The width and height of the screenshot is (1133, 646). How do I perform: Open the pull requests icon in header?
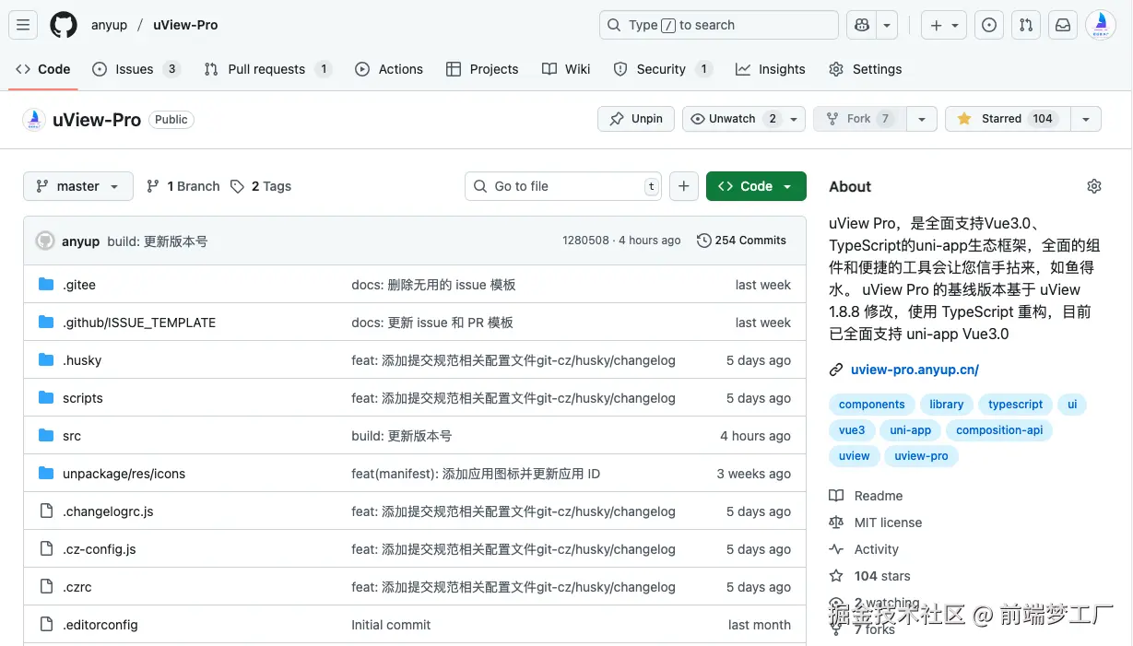(x=1026, y=25)
